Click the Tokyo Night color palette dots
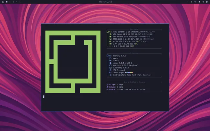This screenshot has height=131, width=210. (x=129, y=73)
